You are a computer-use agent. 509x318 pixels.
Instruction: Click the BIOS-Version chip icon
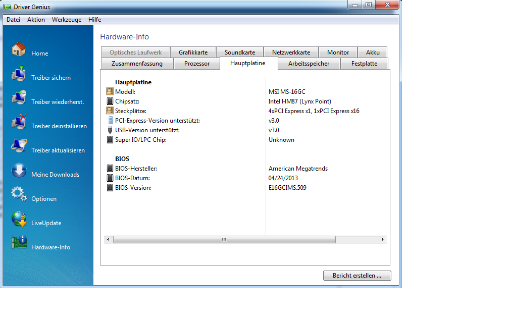point(110,188)
